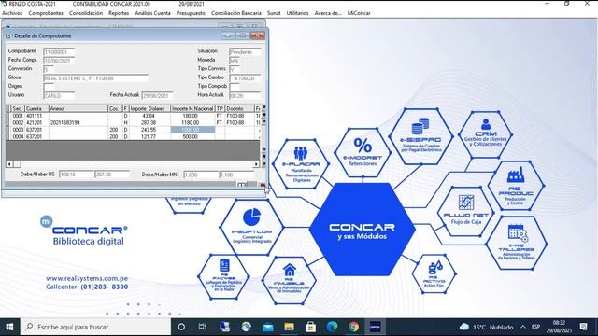598x336 pixels.
Task: Click the Importe M.Nacional column header
Action: click(192, 109)
